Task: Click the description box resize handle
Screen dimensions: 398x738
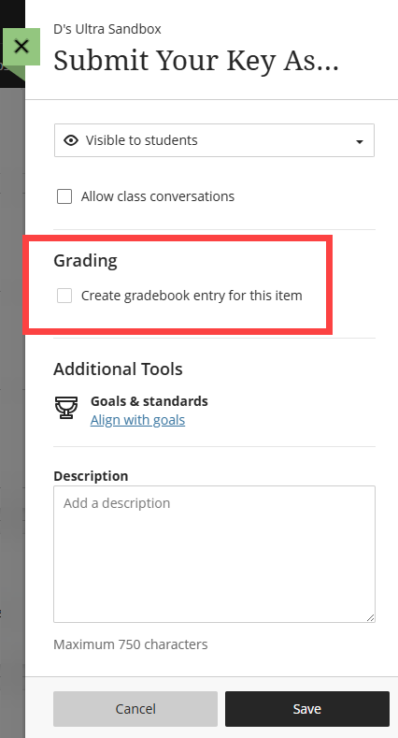Action: (x=370, y=617)
